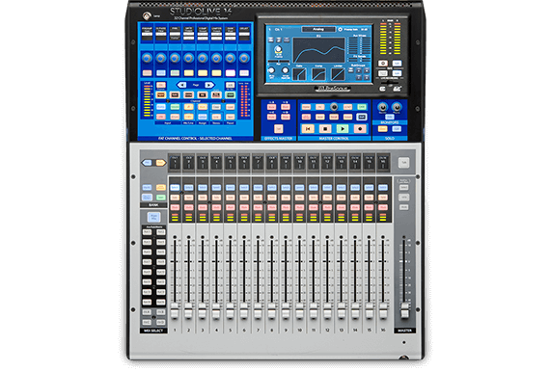The height and width of the screenshot is (371, 550).
Task: Hit the Stop transport button
Action: (x=325, y=129)
